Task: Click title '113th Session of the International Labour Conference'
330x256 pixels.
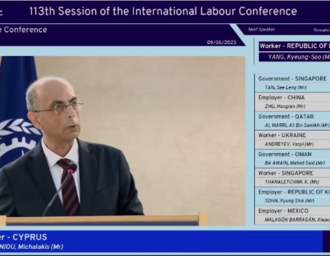Action: click(163, 11)
